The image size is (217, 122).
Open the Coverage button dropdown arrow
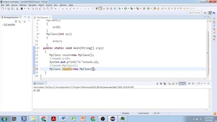coord(134,8)
